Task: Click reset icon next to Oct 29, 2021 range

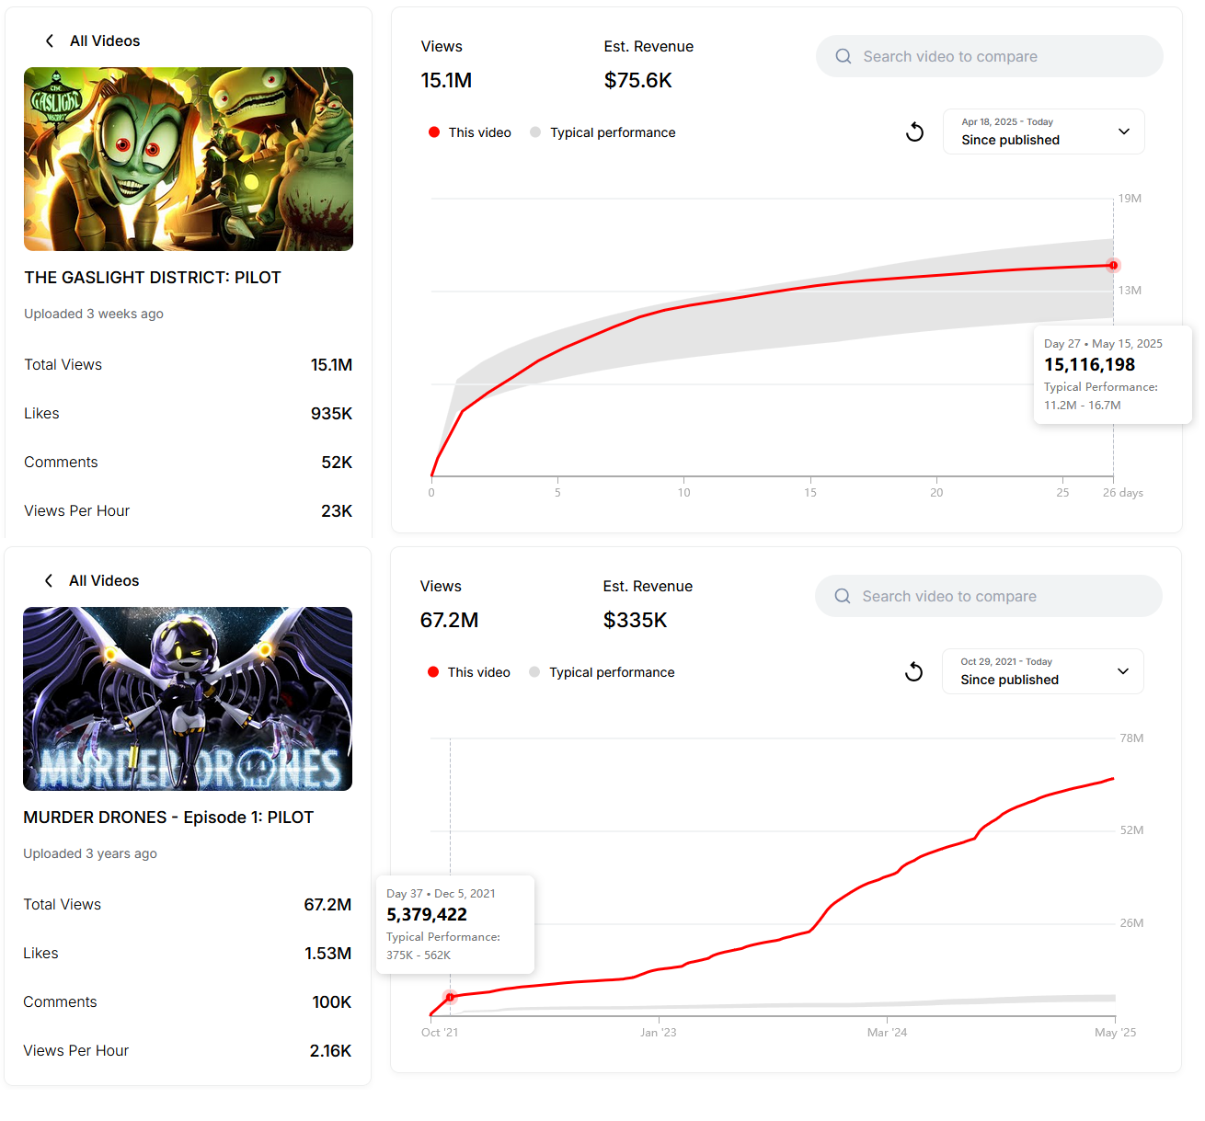Action: pos(913,671)
